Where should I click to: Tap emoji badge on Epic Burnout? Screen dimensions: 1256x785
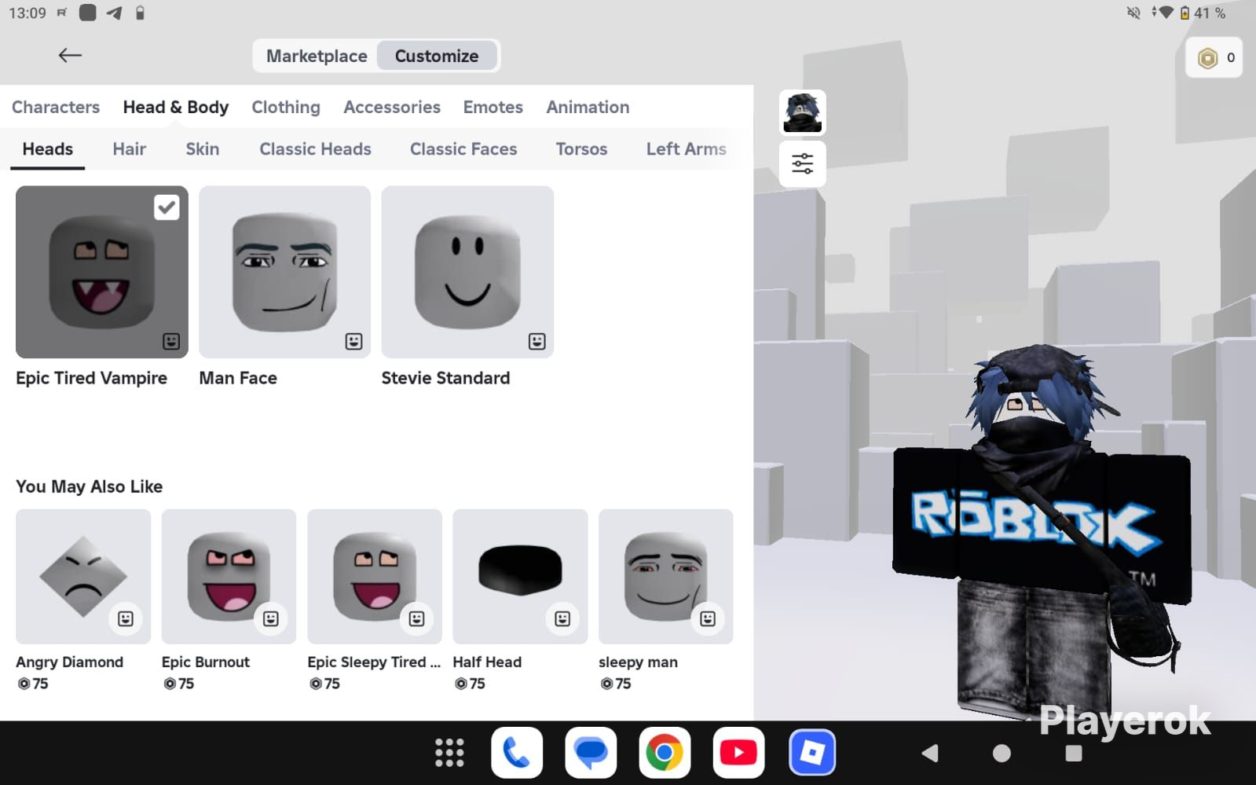click(271, 618)
